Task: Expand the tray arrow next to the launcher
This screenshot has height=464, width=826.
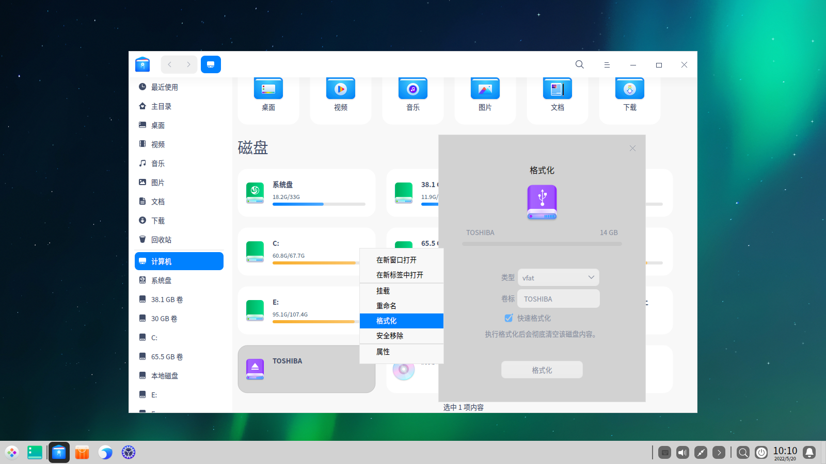Action: tap(719, 452)
